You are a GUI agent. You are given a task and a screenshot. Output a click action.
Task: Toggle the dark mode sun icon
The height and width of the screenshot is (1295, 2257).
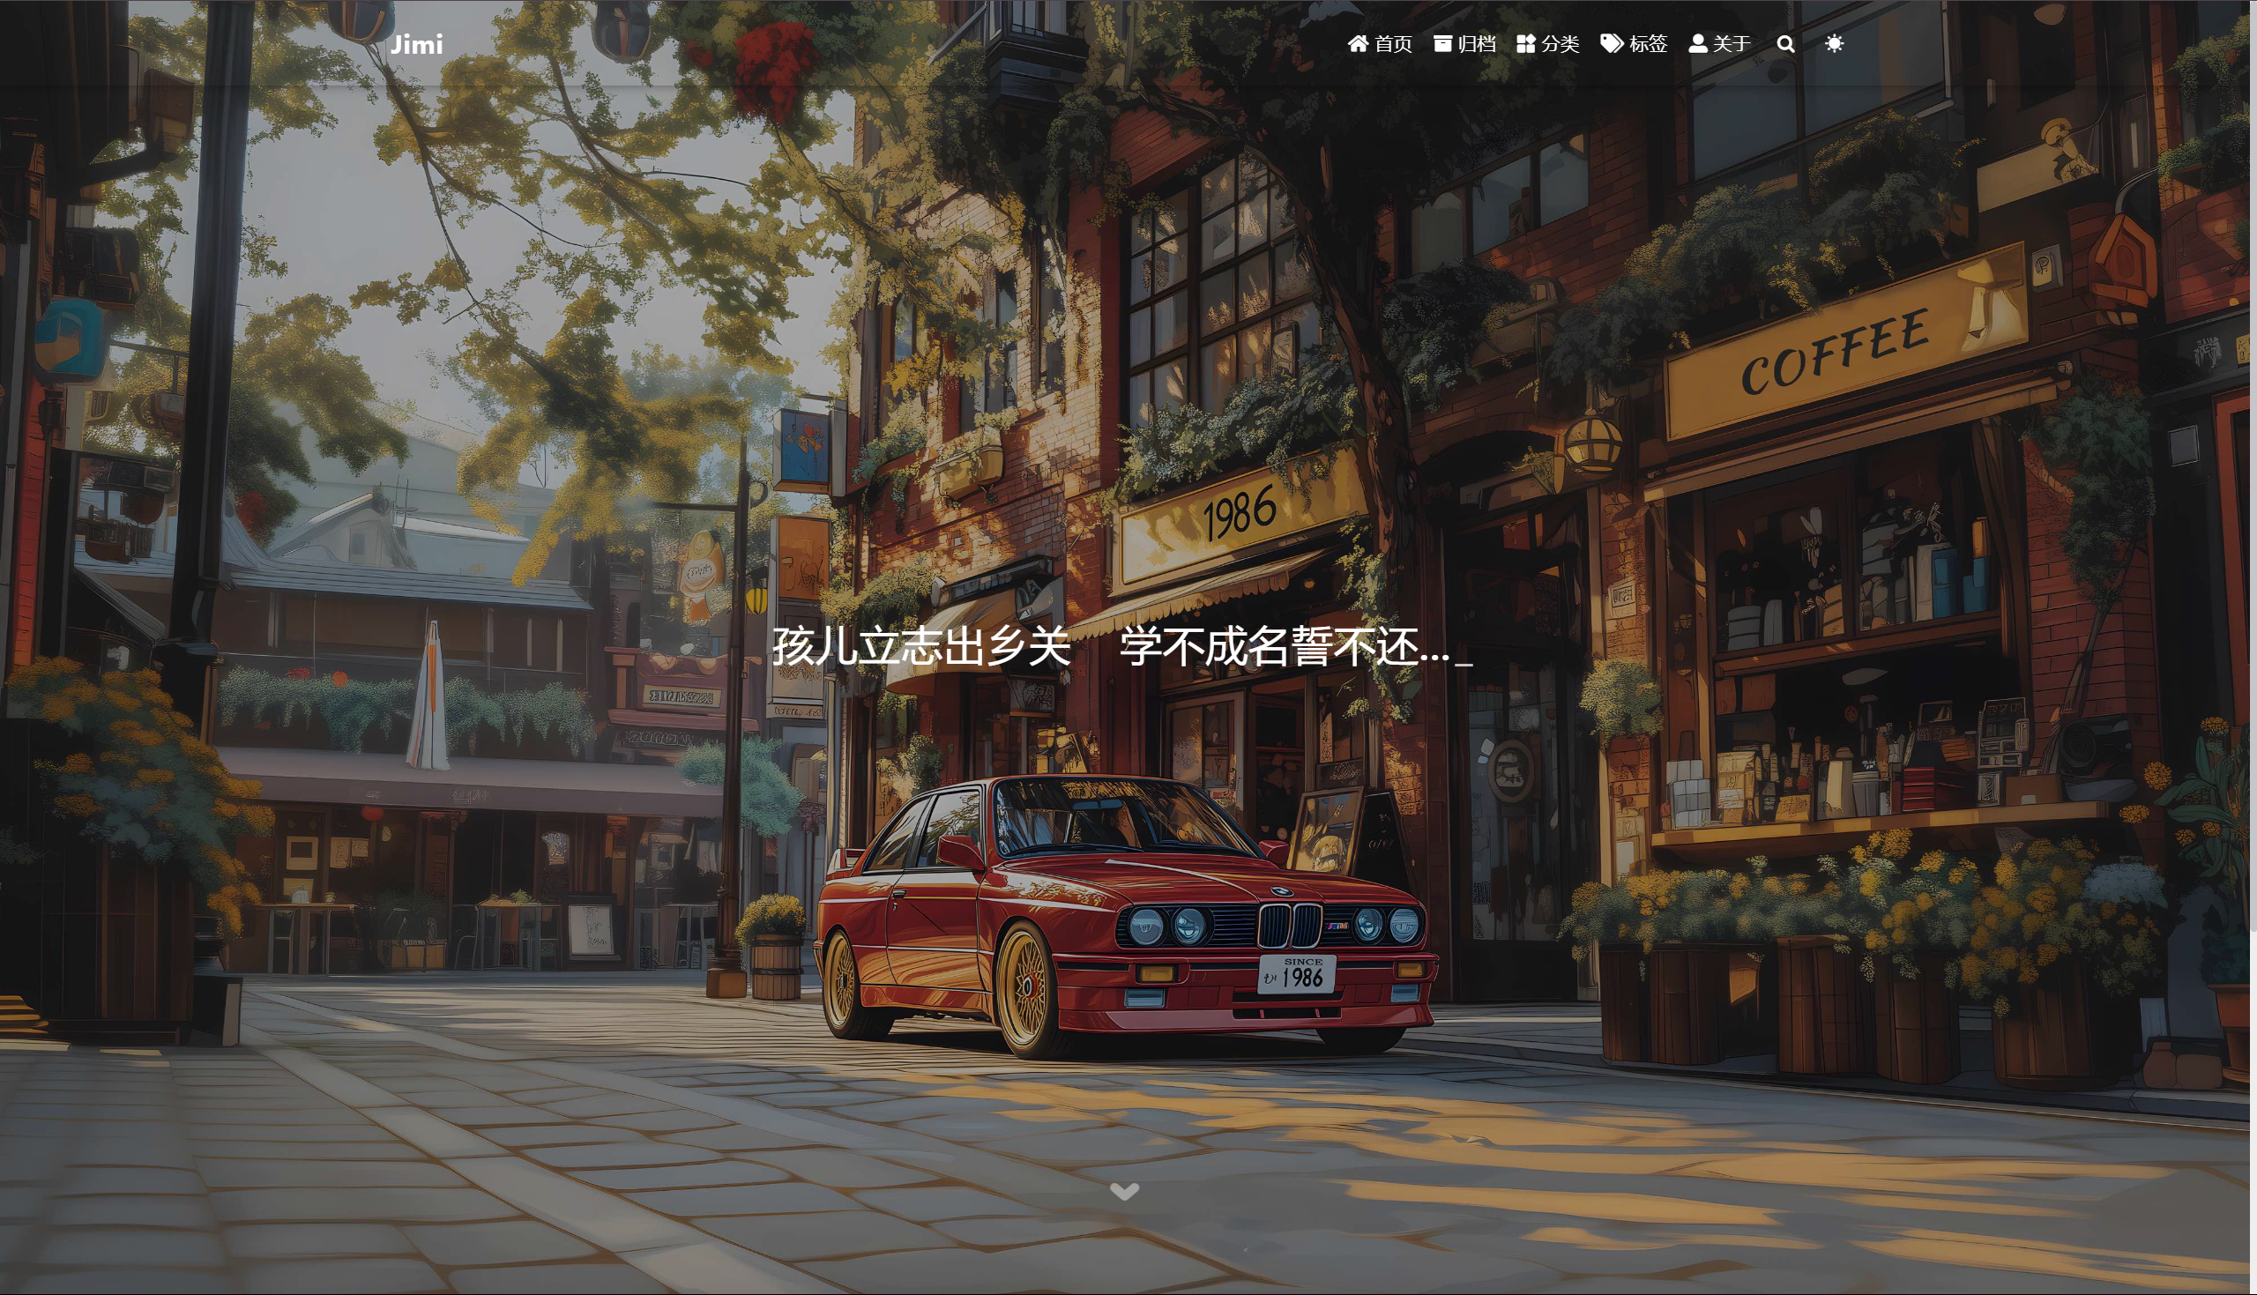(x=1834, y=43)
